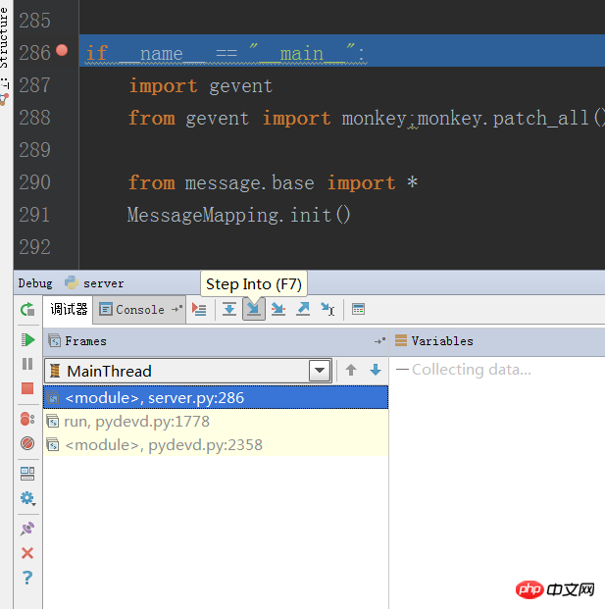Open the debugger settings gear dropdown
Screen dimensions: 605x609
click(x=27, y=498)
